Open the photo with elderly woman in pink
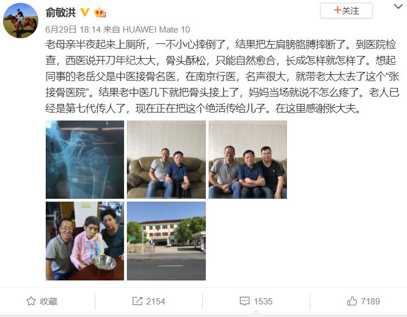 85,241
